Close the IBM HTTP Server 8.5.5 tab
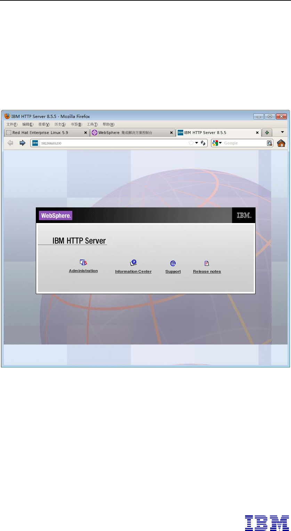This screenshot has height=531, width=291. (x=257, y=133)
